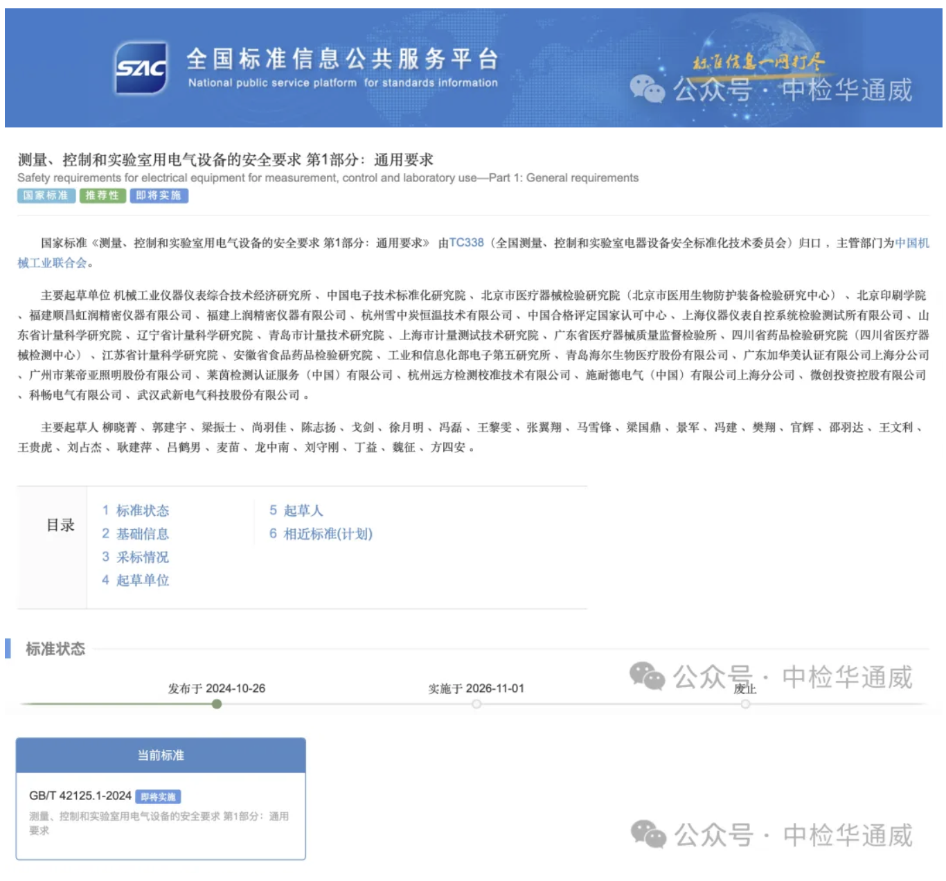Click the 即将实施 tag under title
The height and width of the screenshot is (881, 946).
[159, 195]
